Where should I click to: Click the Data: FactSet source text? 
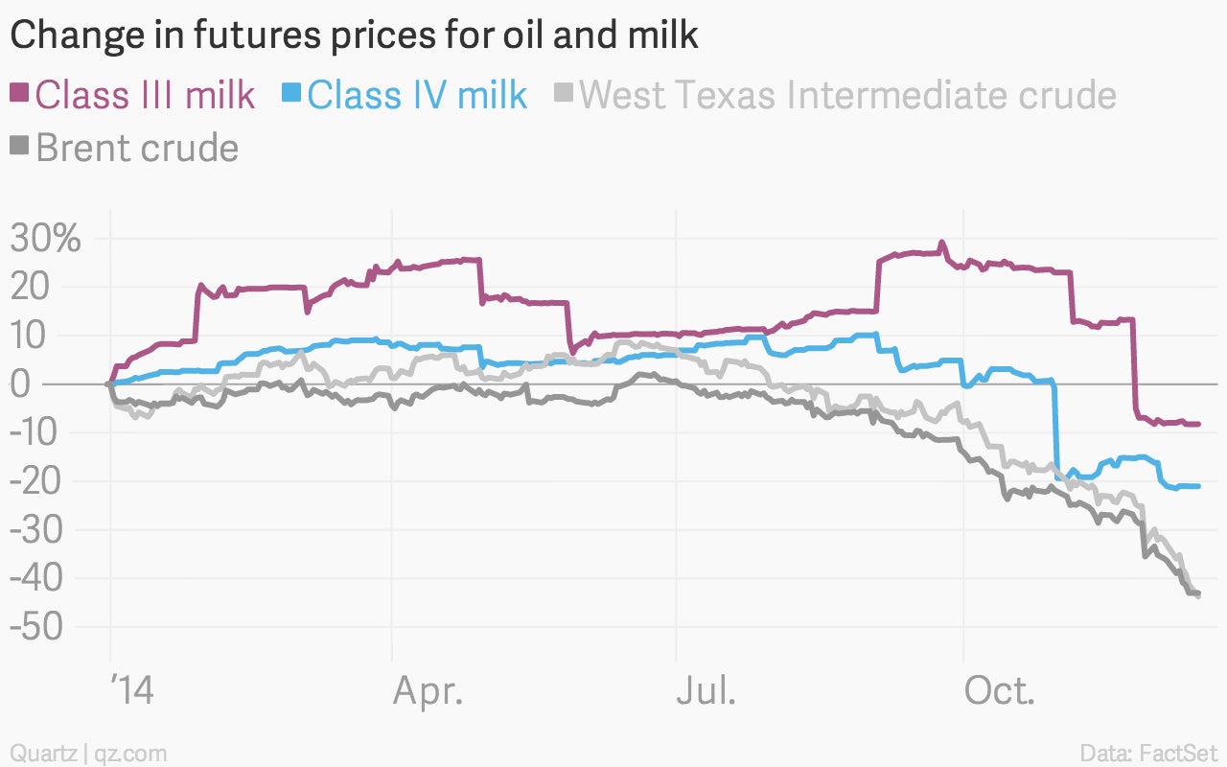[1148, 752]
